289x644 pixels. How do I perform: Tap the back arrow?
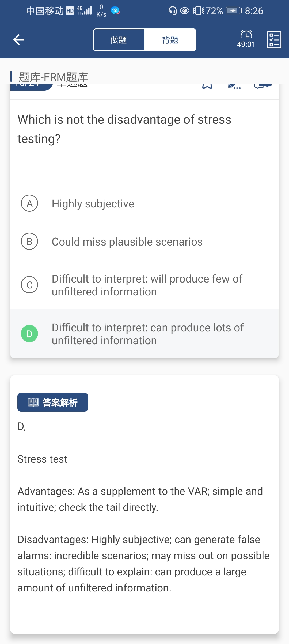click(19, 40)
